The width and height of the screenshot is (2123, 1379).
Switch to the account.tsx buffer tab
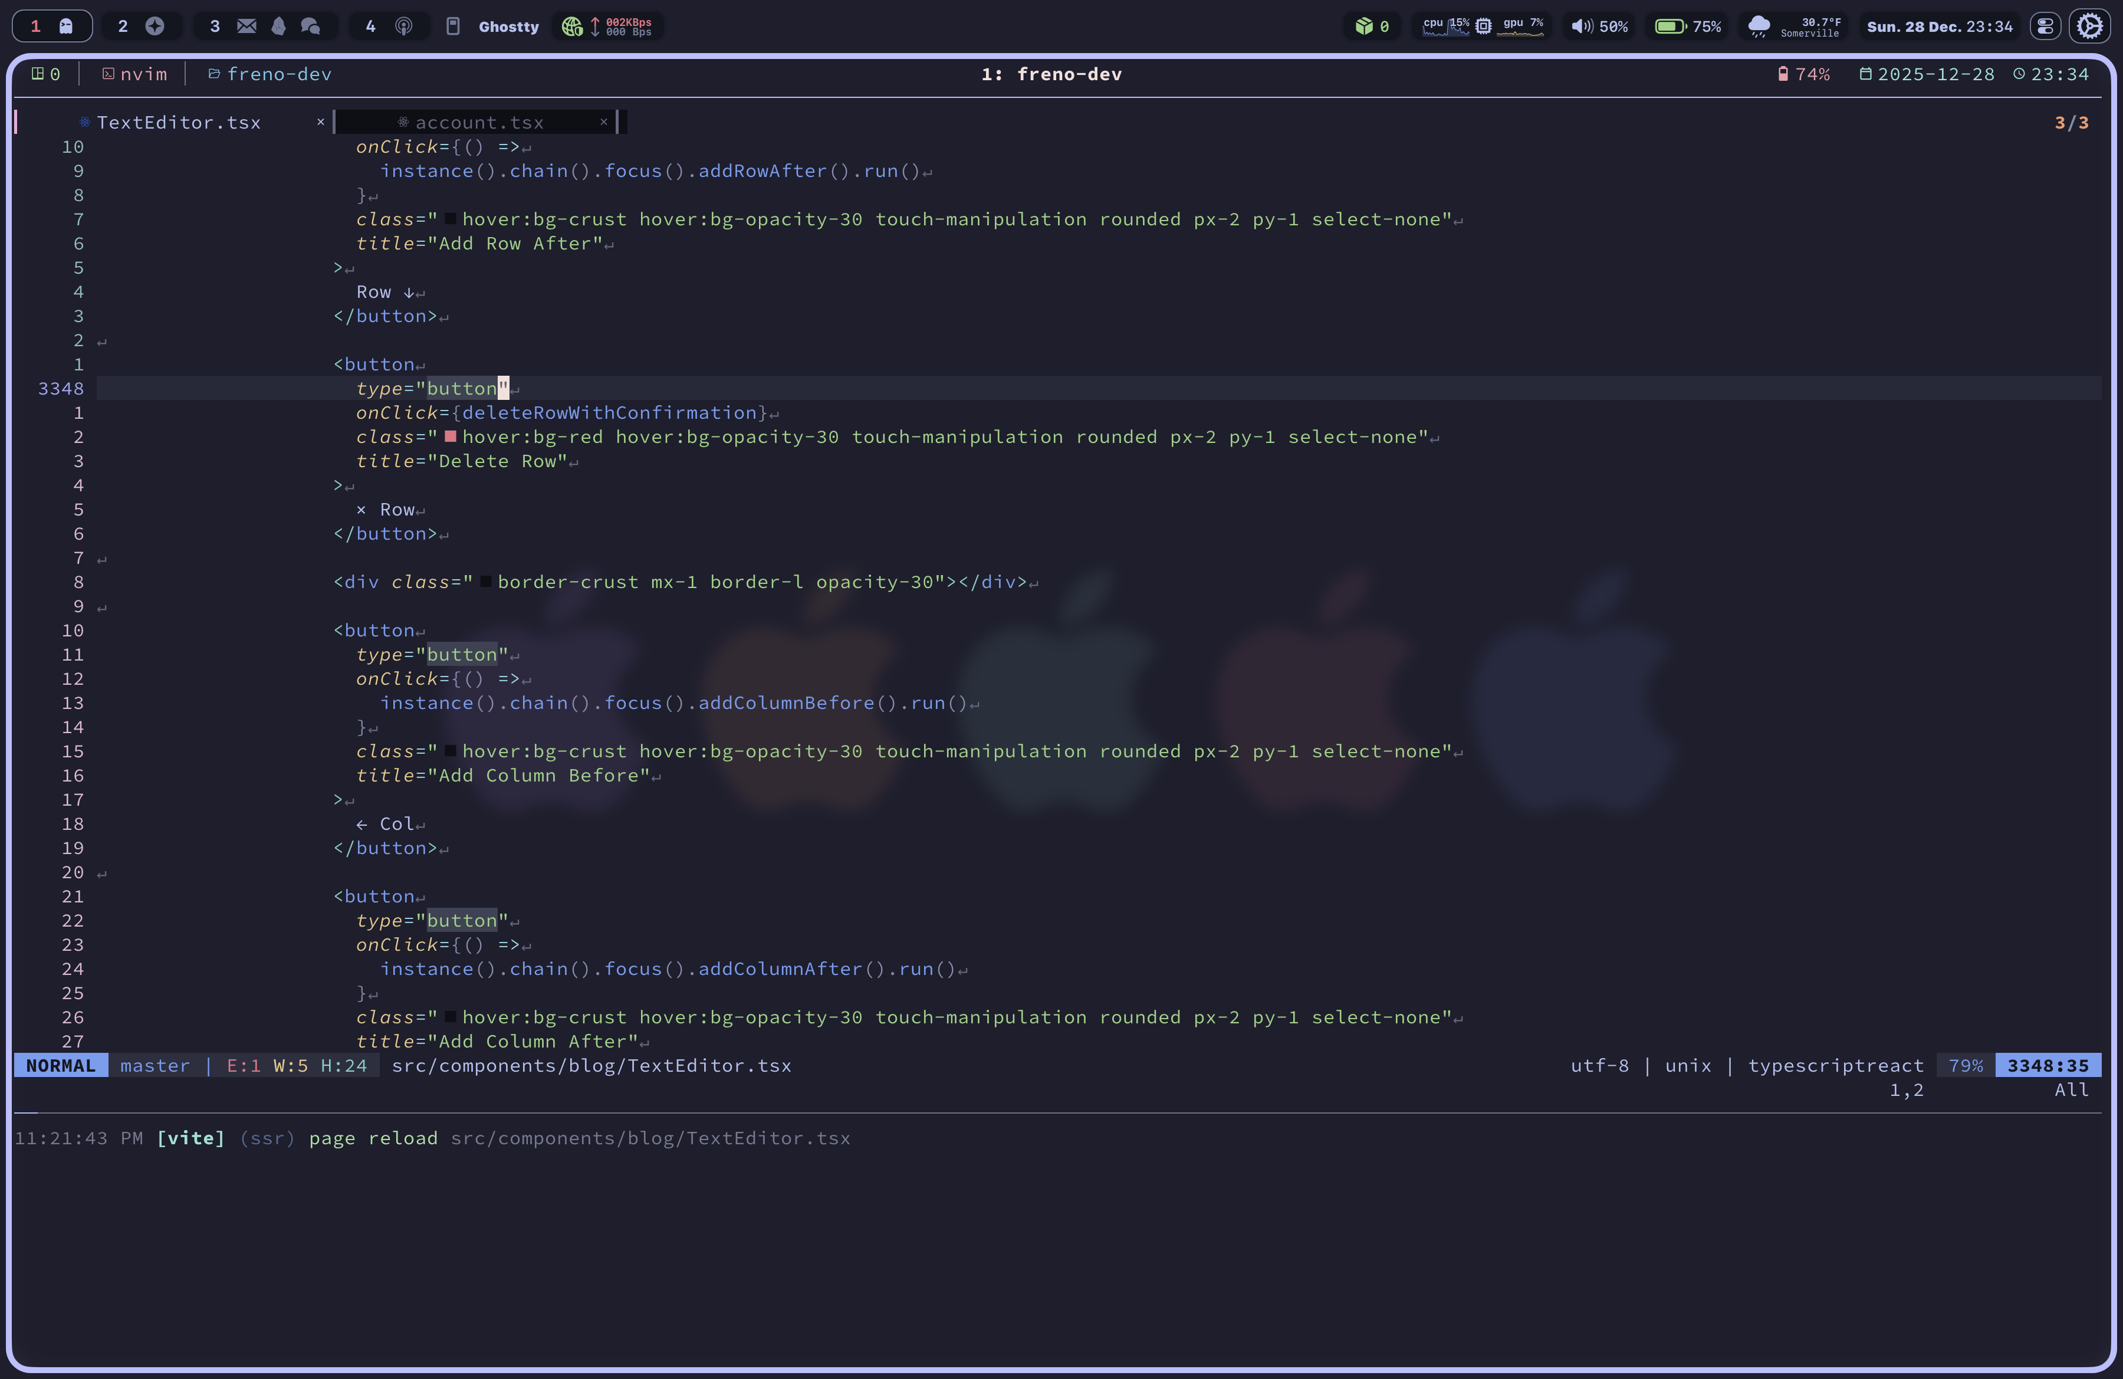479,122
